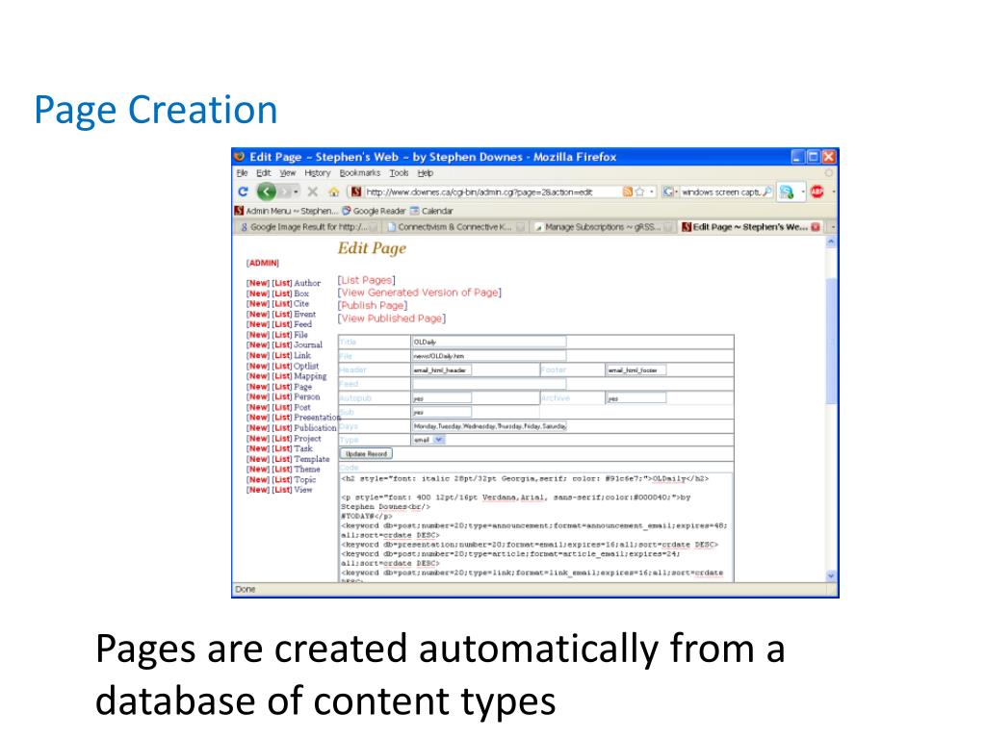Click the Adblock Plus ABP icon

point(817,191)
